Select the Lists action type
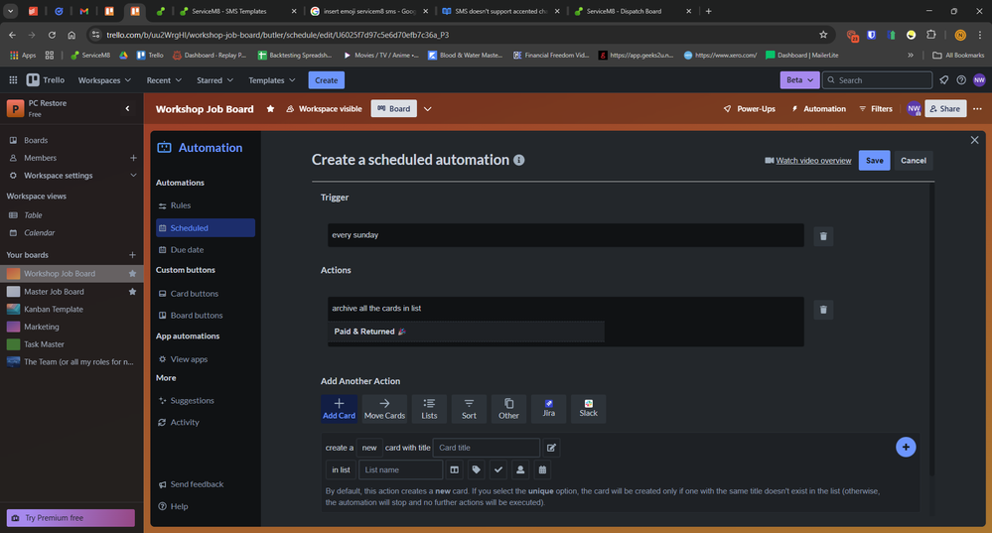The height and width of the screenshot is (533, 992). pos(429,409)
